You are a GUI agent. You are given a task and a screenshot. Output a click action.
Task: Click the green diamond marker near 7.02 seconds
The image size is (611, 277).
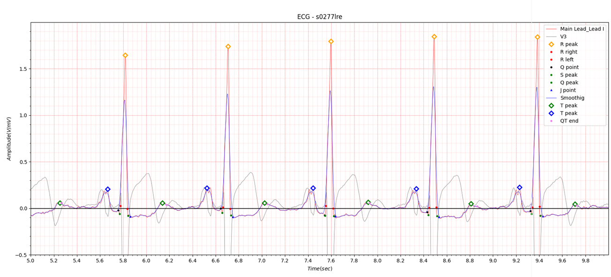[264, 203]
